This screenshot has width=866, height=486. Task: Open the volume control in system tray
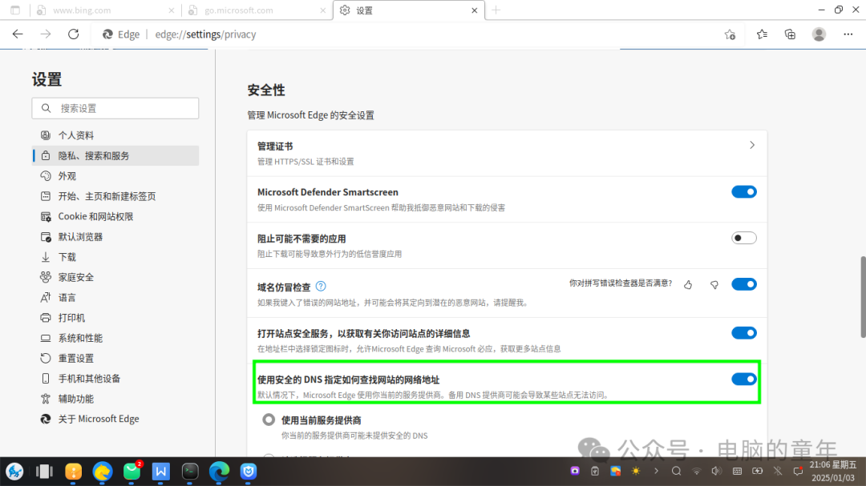(x=716, y=471)
